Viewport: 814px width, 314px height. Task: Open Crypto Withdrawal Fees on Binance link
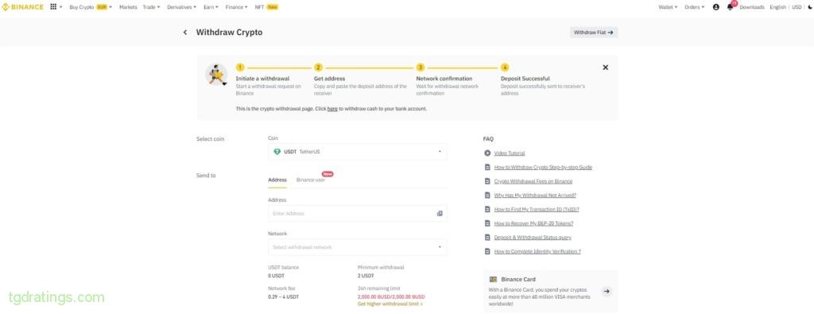[x=533, y=181]
